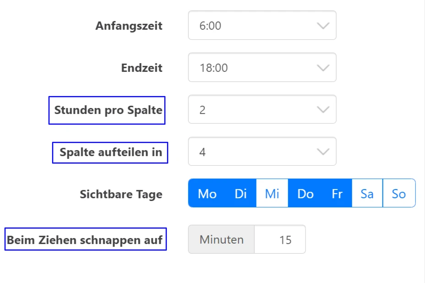Enable Sunday (So) in visible days
This screenshot has width=425, height=283.
pos(398,194)
